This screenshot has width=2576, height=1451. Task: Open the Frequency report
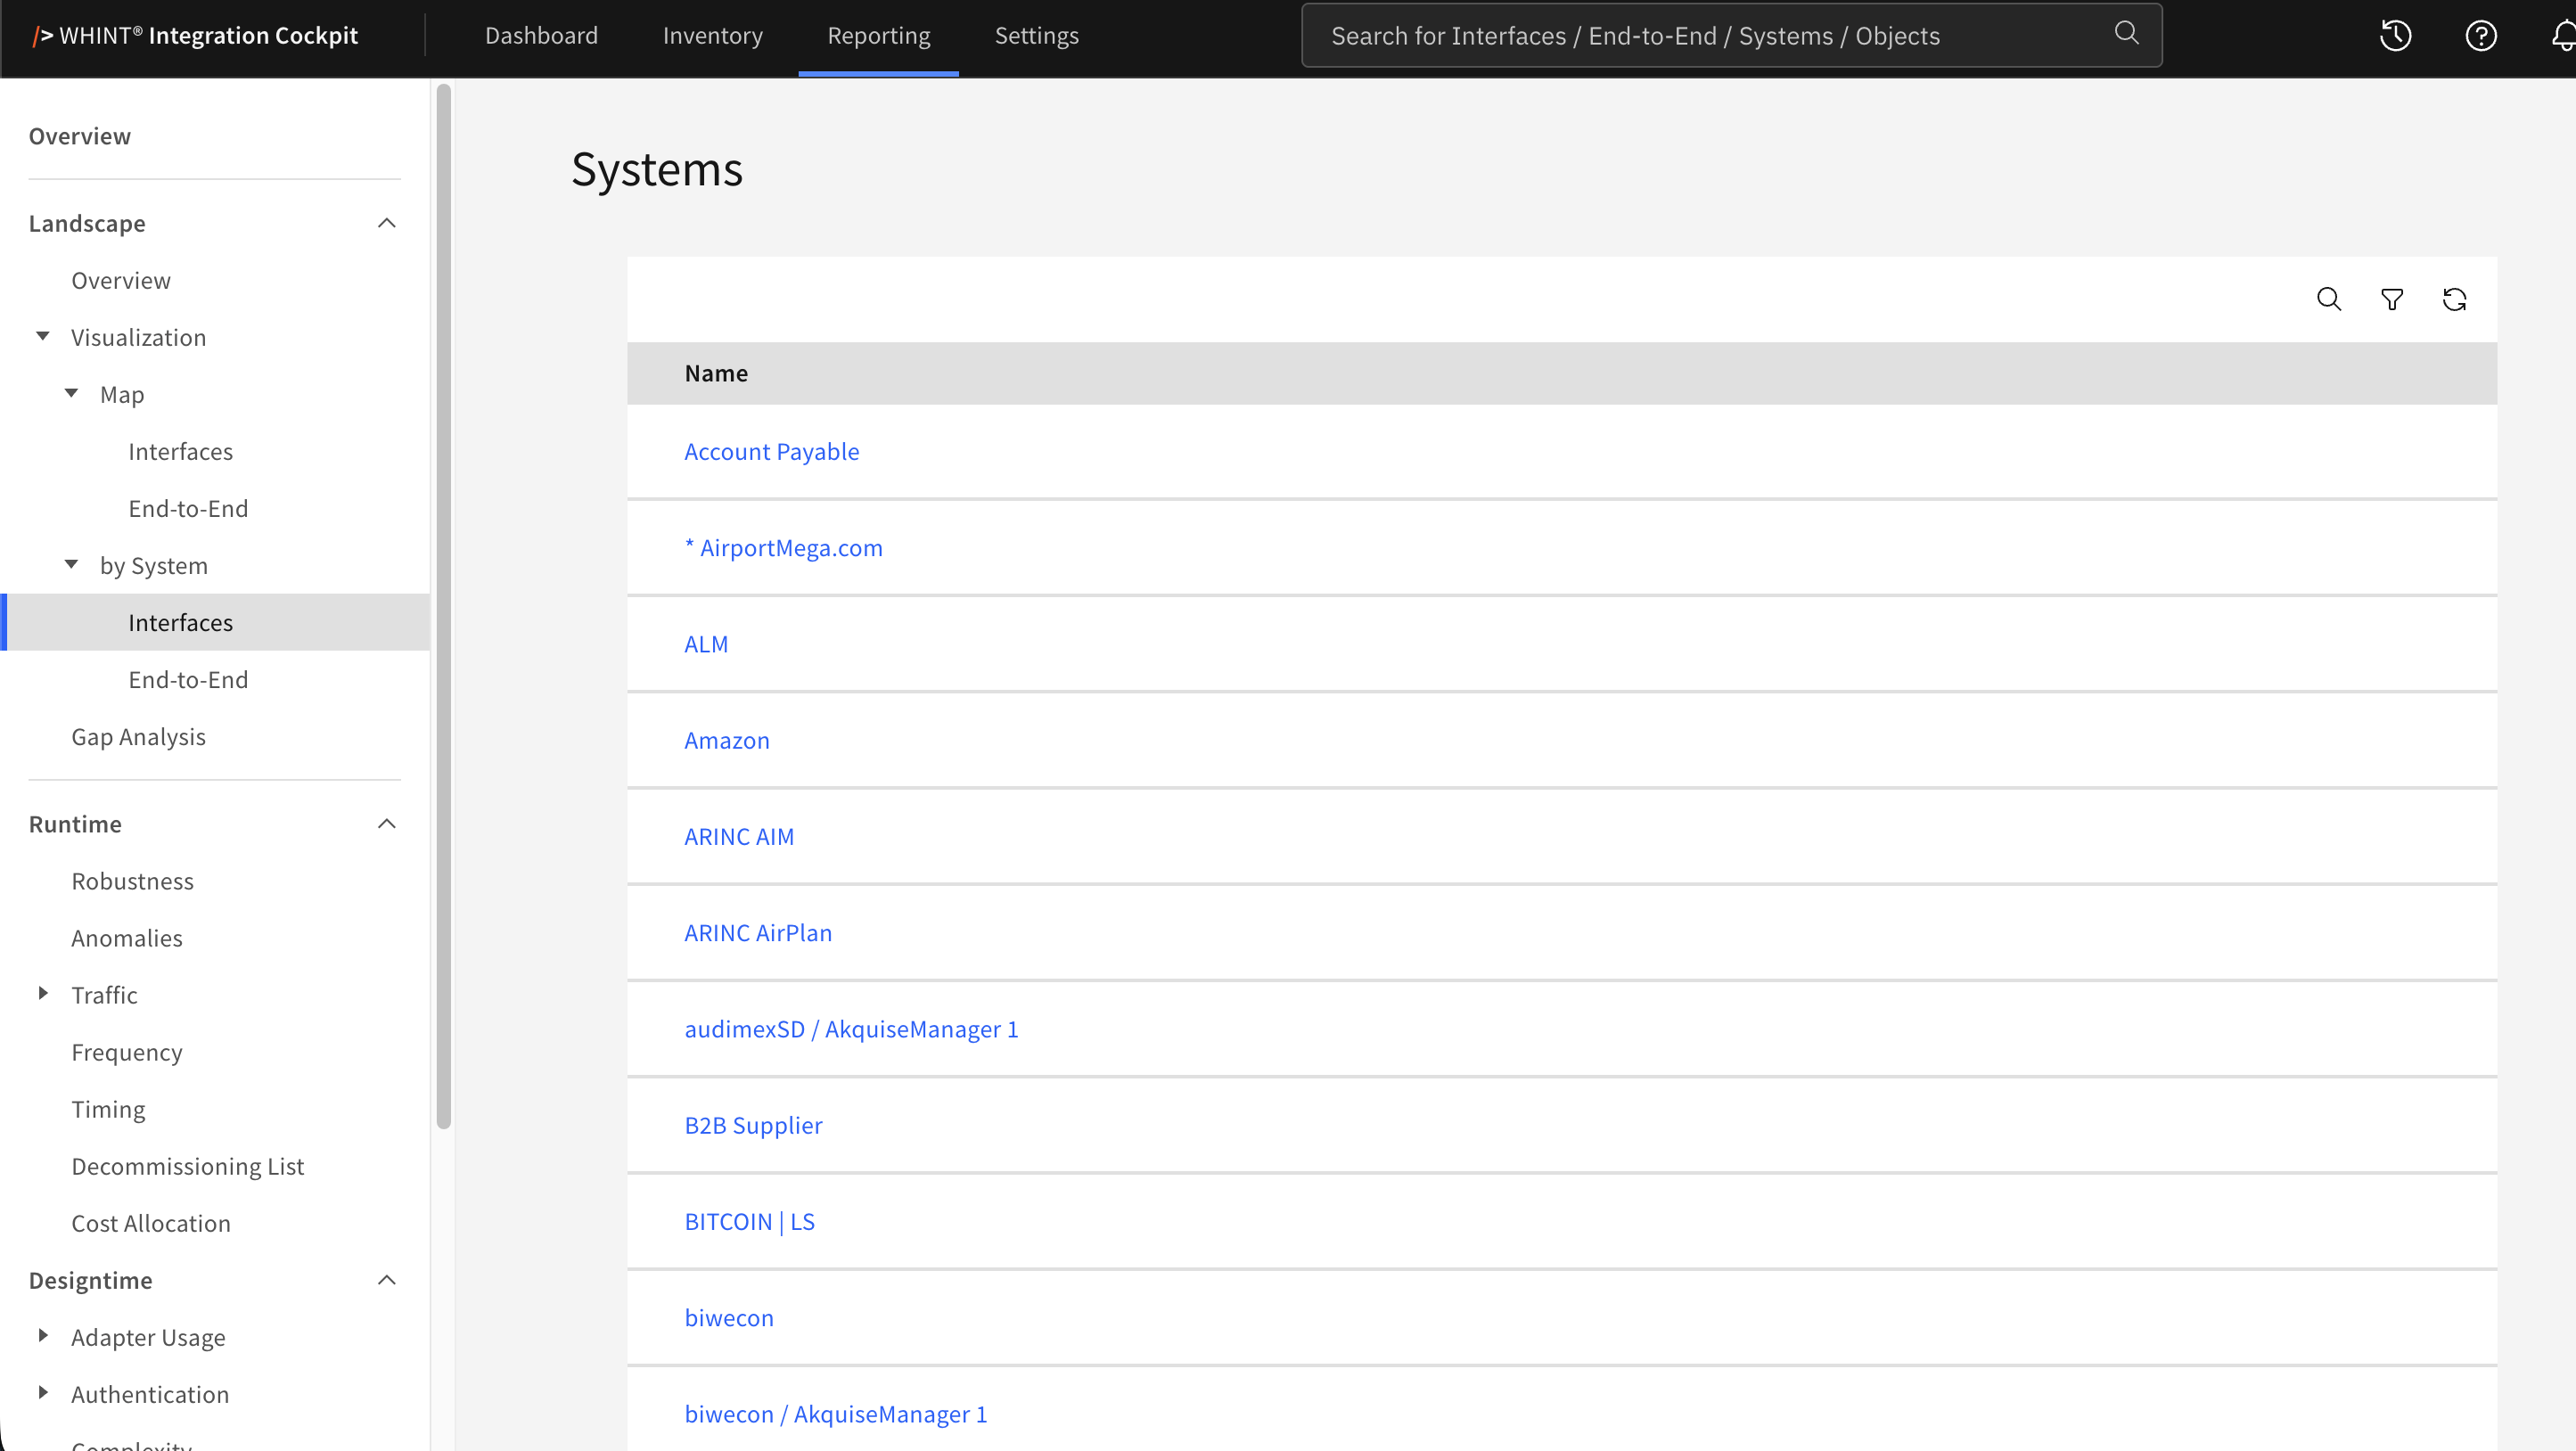click(x=127, y=1052)
